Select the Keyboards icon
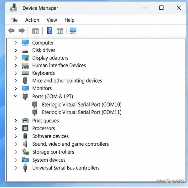The height and width of the screenshot is (188, 188). pyautogui.click(x=25, y=73)
